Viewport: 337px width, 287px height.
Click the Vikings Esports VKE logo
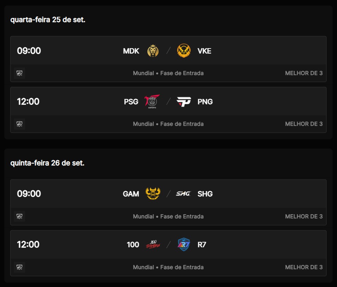pyautogui.click(x=184, y=51)
